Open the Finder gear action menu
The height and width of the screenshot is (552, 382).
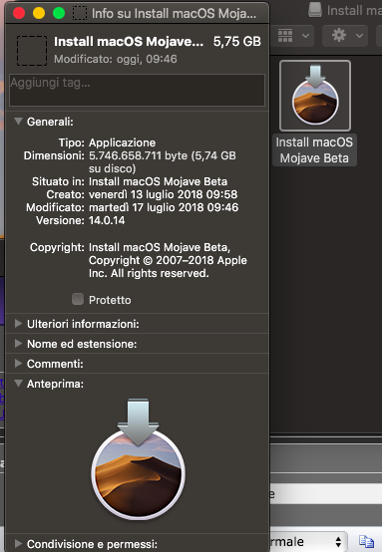tap(345, 36)
